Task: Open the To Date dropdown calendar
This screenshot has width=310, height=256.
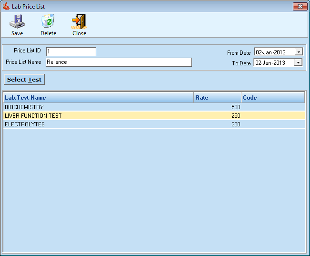Action: (x=299, y=62)
